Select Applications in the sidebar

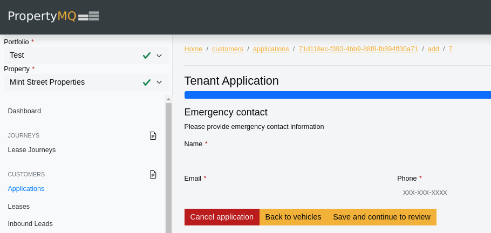[26, 189]
